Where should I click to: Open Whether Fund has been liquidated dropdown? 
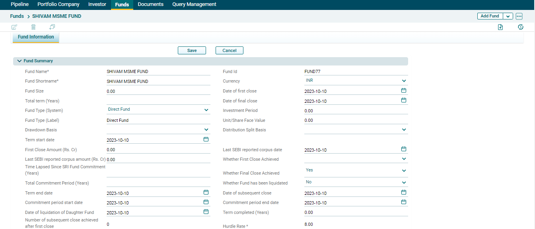(x=404, y=183)
